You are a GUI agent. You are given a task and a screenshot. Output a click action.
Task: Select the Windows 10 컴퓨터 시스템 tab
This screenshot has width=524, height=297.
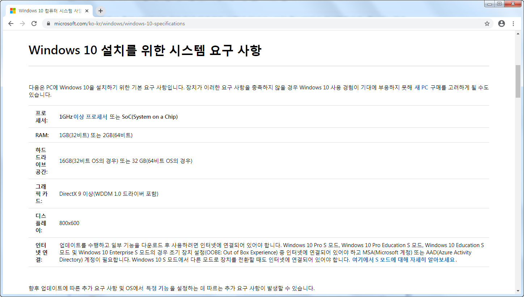coord(50,11)
